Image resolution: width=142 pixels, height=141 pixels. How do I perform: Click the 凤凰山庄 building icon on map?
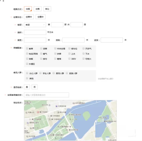pos(27,113)
